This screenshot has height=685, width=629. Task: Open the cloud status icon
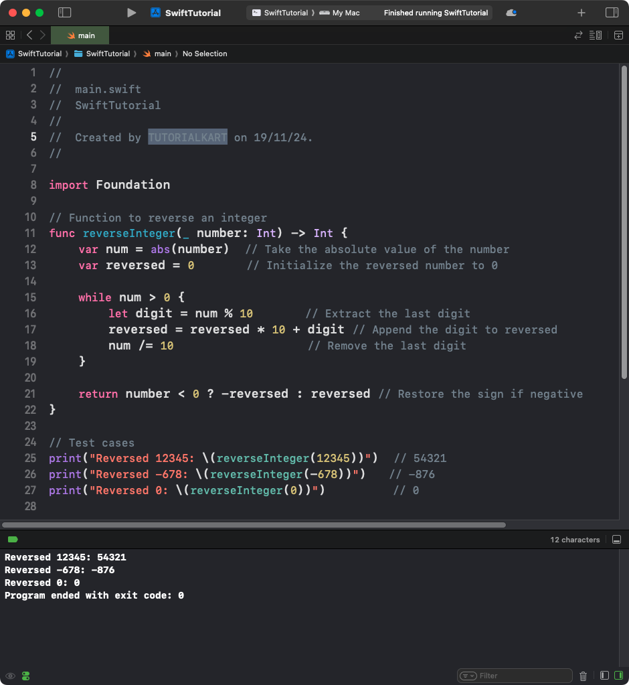(x=511, y=13)
